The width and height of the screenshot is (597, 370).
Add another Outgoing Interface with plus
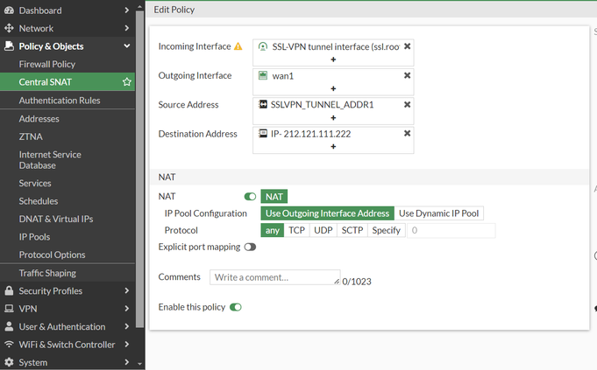(333, 88)
